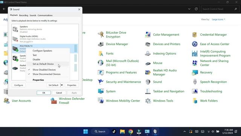Open File Explorer from taskbar

pyautogui.click(x=122, y=131)
